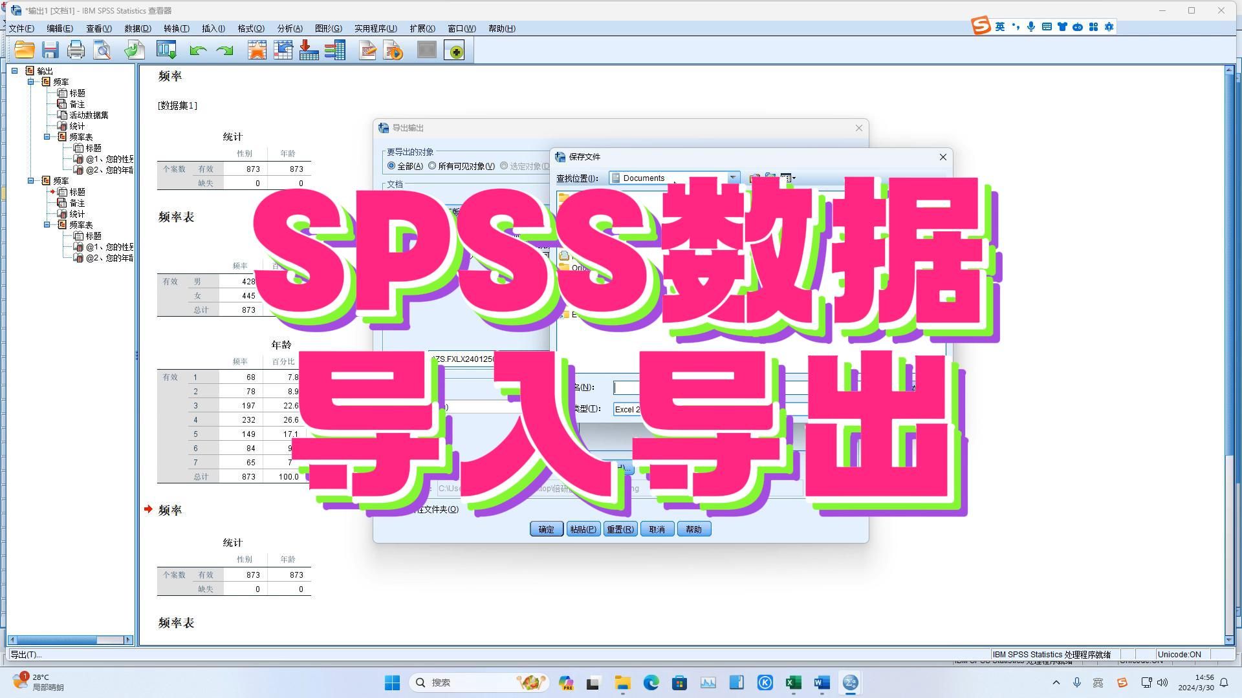This screenshot has width=1242, height=698.
Task: Open the 文件(F) menu
Action: coord(21,28)
